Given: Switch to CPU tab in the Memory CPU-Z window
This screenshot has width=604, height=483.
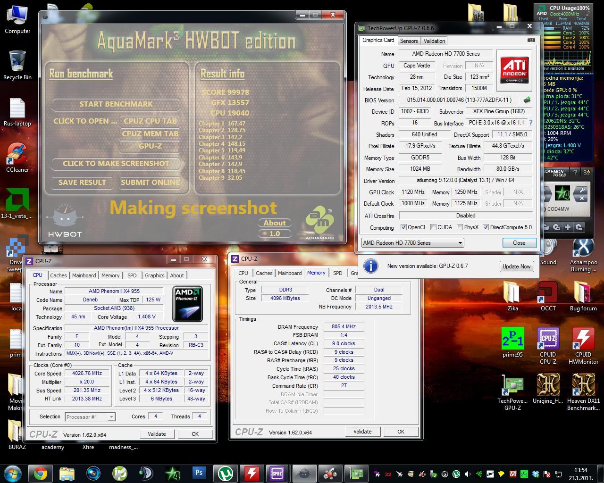Looking at the screenshot, I should tap(243, 273).
